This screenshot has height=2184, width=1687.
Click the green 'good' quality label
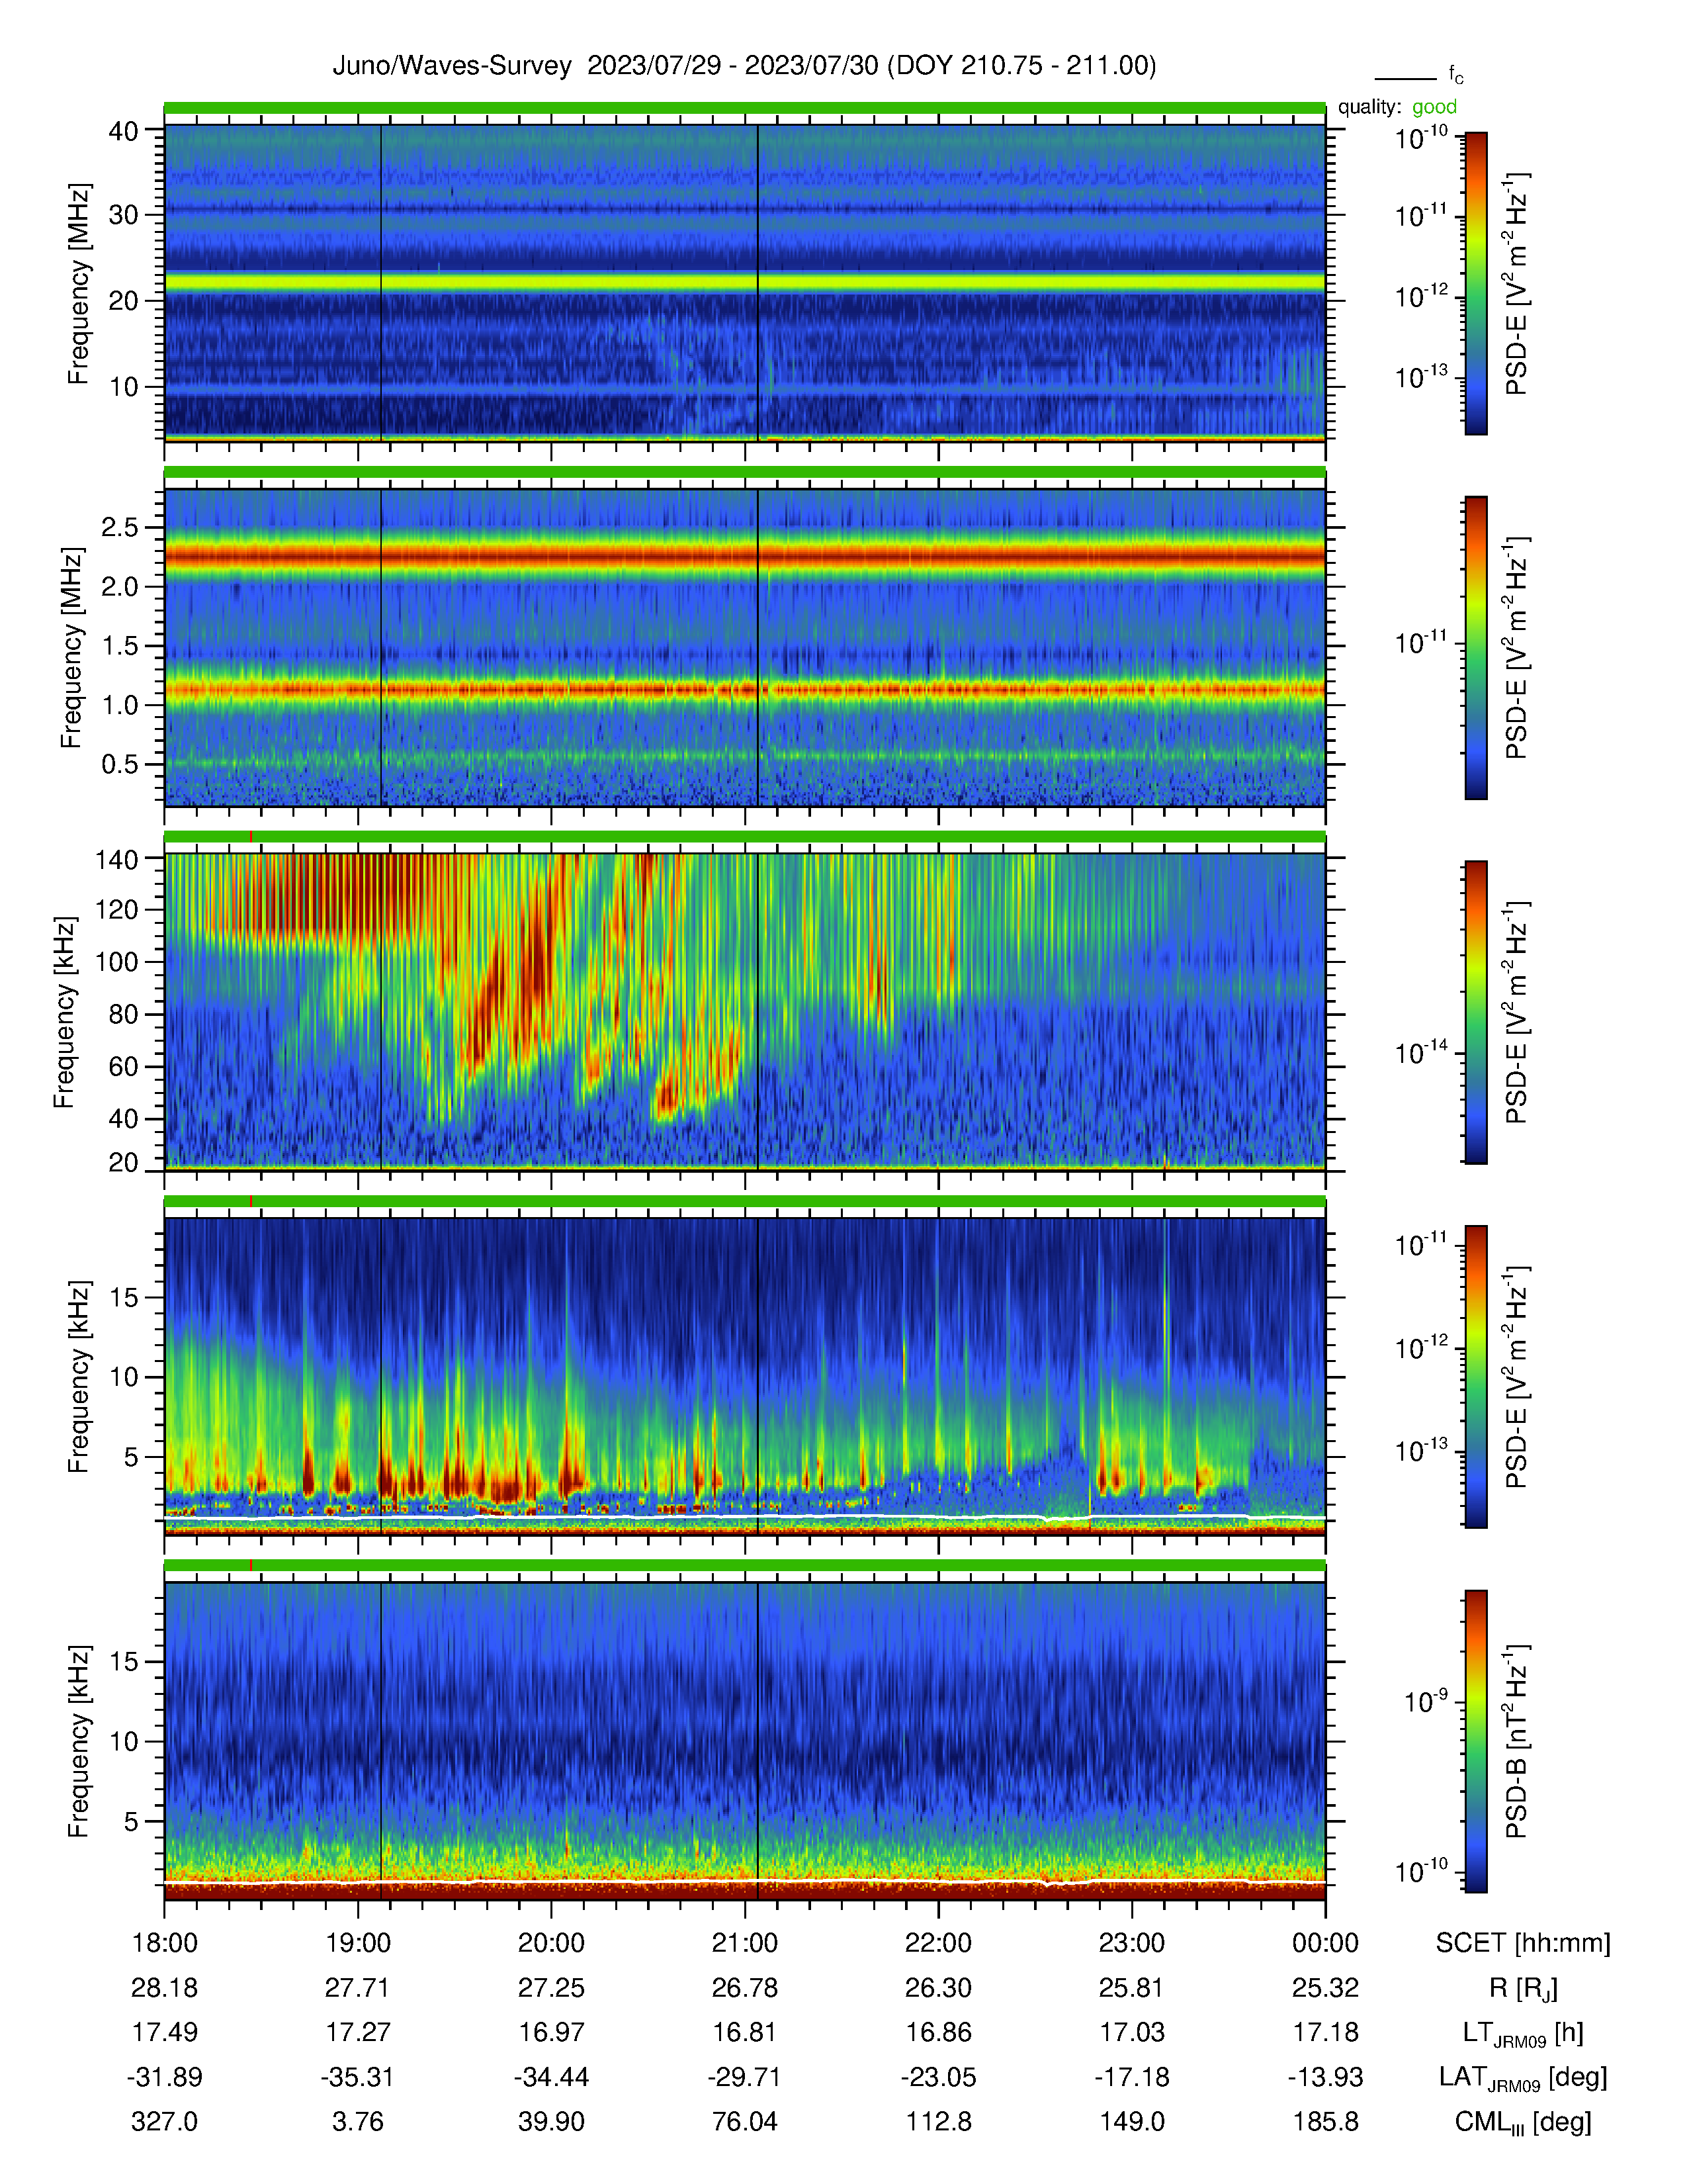tap(1434, 107)
